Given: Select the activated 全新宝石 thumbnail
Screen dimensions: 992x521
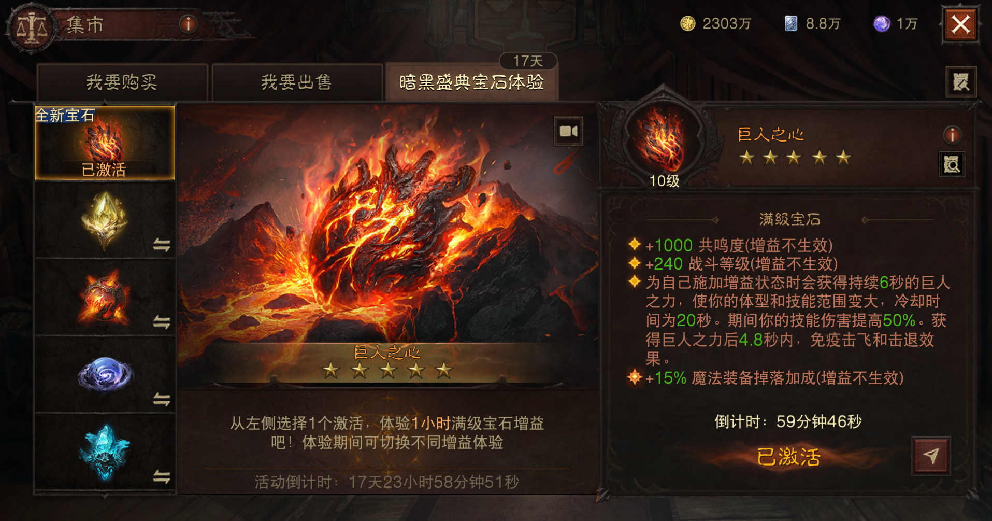Looking at the screenshot, I should [105, 143].
